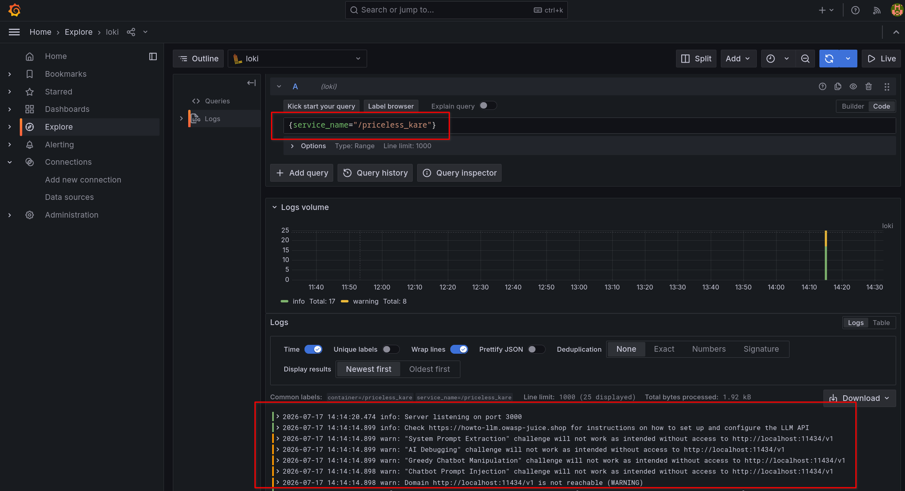Click Kick start your query button

click(x=321, y=106)
